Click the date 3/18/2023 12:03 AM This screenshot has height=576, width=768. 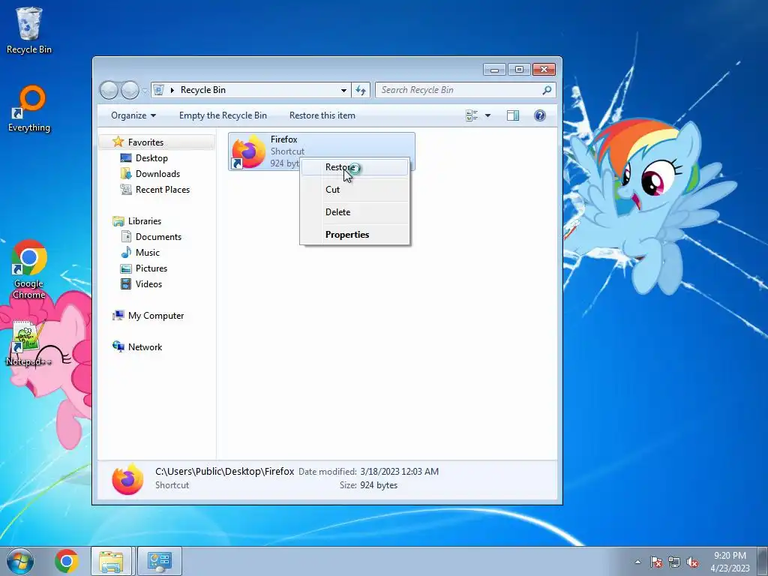click(x=399, y=472)
